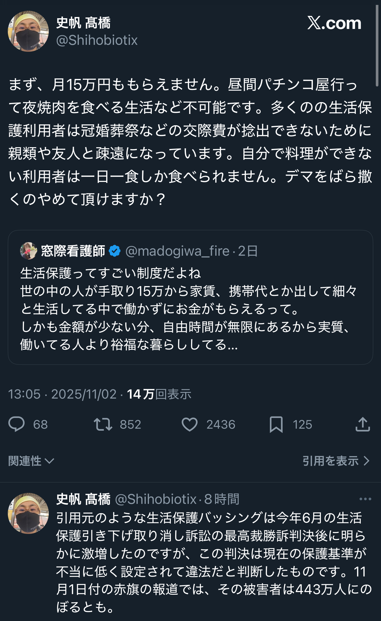Click the 8時間 timestamp on reply
Screen dimensions: 381x621
click(x=222, y=499)
